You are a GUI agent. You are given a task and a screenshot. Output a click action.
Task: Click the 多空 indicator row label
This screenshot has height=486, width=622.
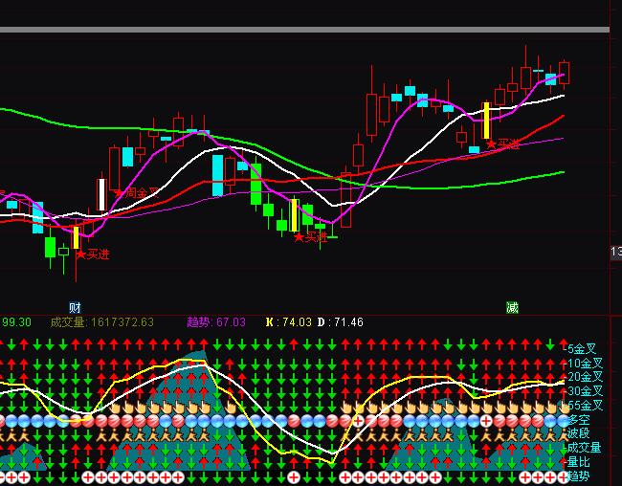click(578, 420)
